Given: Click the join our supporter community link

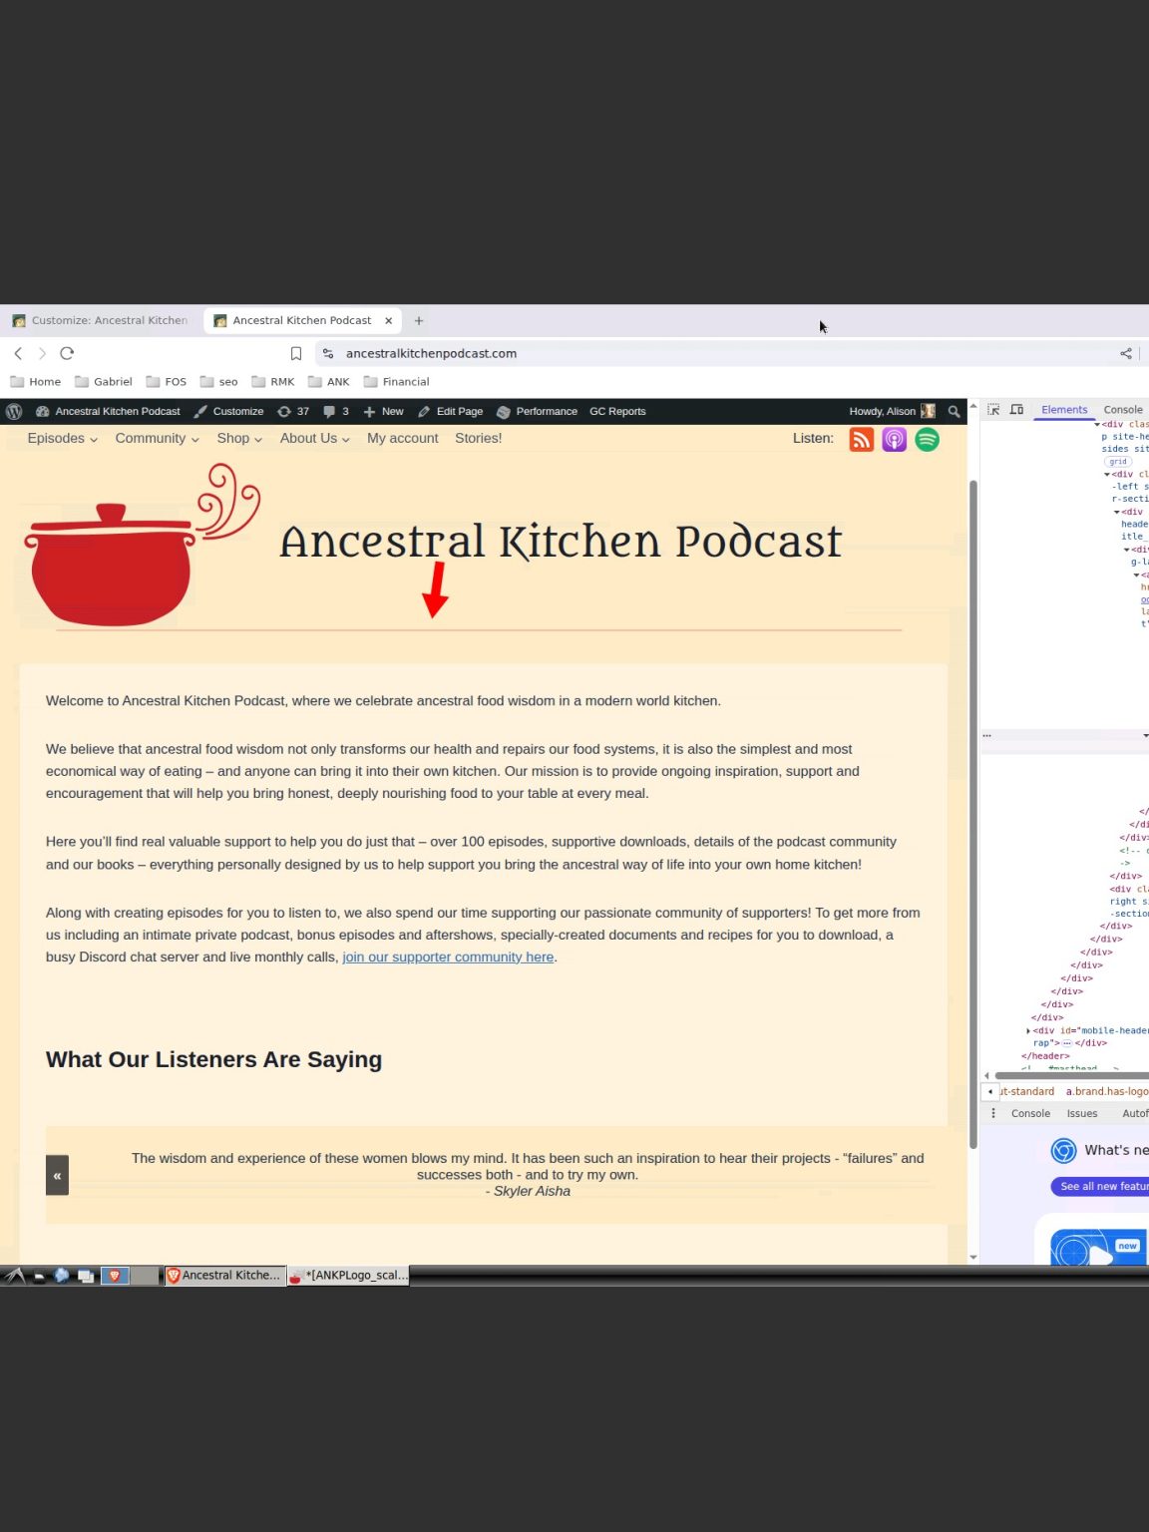Looking at the screenshot, I should point(448,957).
